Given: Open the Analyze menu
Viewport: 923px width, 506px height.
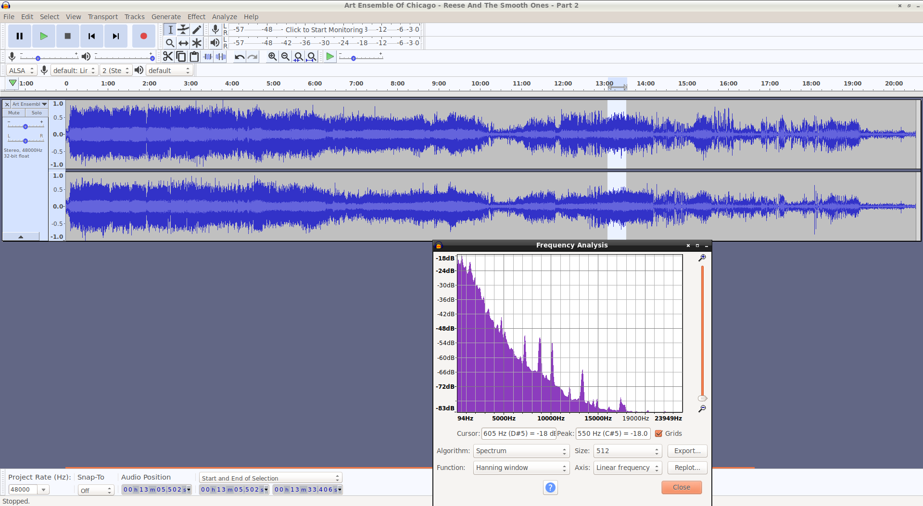Looking at the screenshot, I should tap(225, 17).
